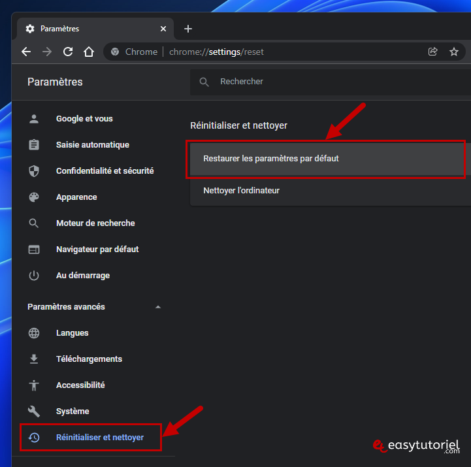Click the Google et vous person icon

point(34,119)
